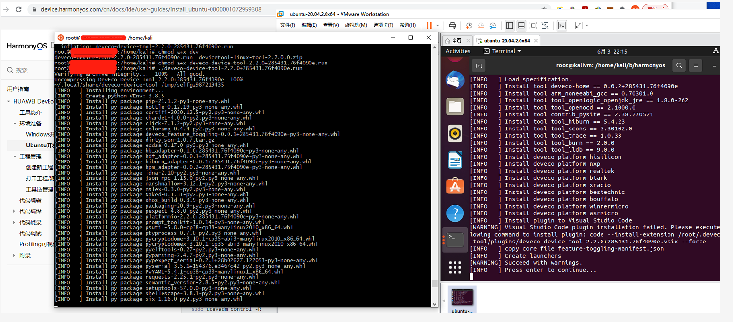Close the 主页 tab in VMware
Viewport: 733px width, 322px height.
[x=467, y=41]
